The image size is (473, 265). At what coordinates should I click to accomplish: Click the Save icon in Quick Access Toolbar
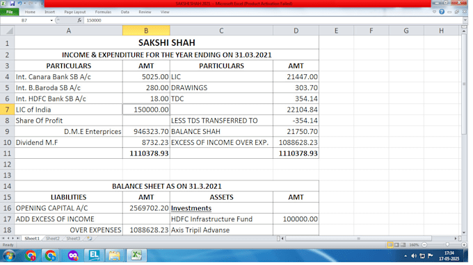[x=12, y=3]
